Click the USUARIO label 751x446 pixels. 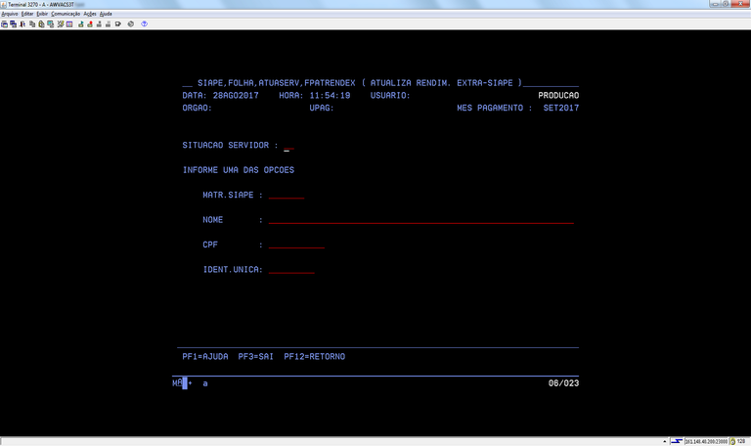pos(390,95)
